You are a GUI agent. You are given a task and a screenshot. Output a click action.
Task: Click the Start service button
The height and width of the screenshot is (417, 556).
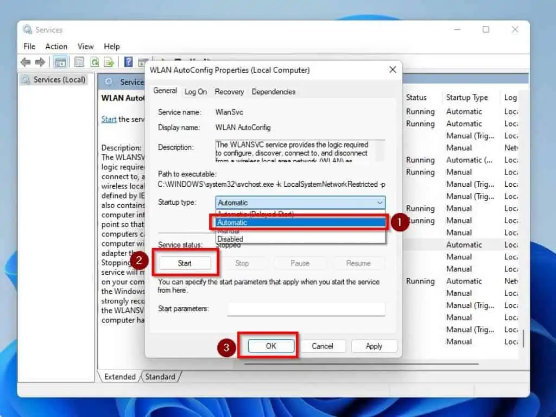[x=185, y=263]
